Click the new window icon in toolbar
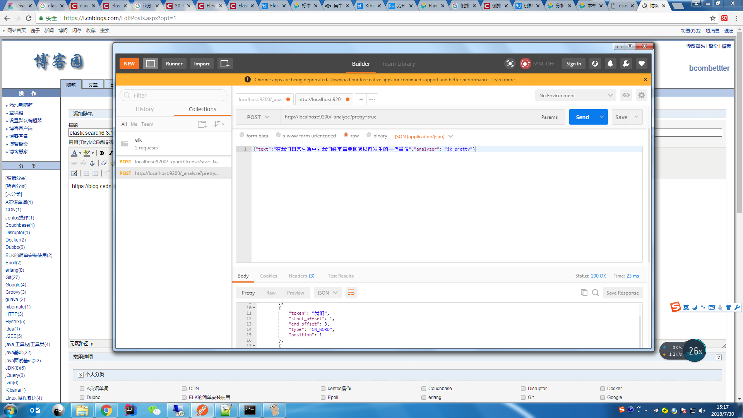This screenshot has width=743, height=418. 225,64
